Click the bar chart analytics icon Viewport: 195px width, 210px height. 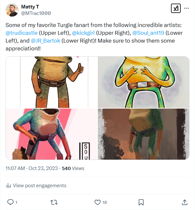[8, 186]
